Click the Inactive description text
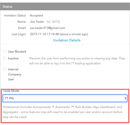This screenshot has height=125, width=130. click(77, 61)
